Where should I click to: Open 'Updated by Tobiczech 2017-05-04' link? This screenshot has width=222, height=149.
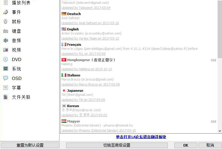[86, 8]
